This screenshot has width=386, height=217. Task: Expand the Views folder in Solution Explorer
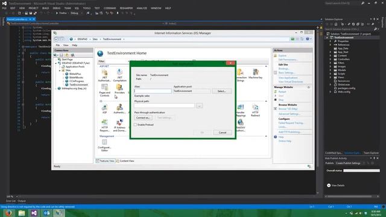(331, 77)
